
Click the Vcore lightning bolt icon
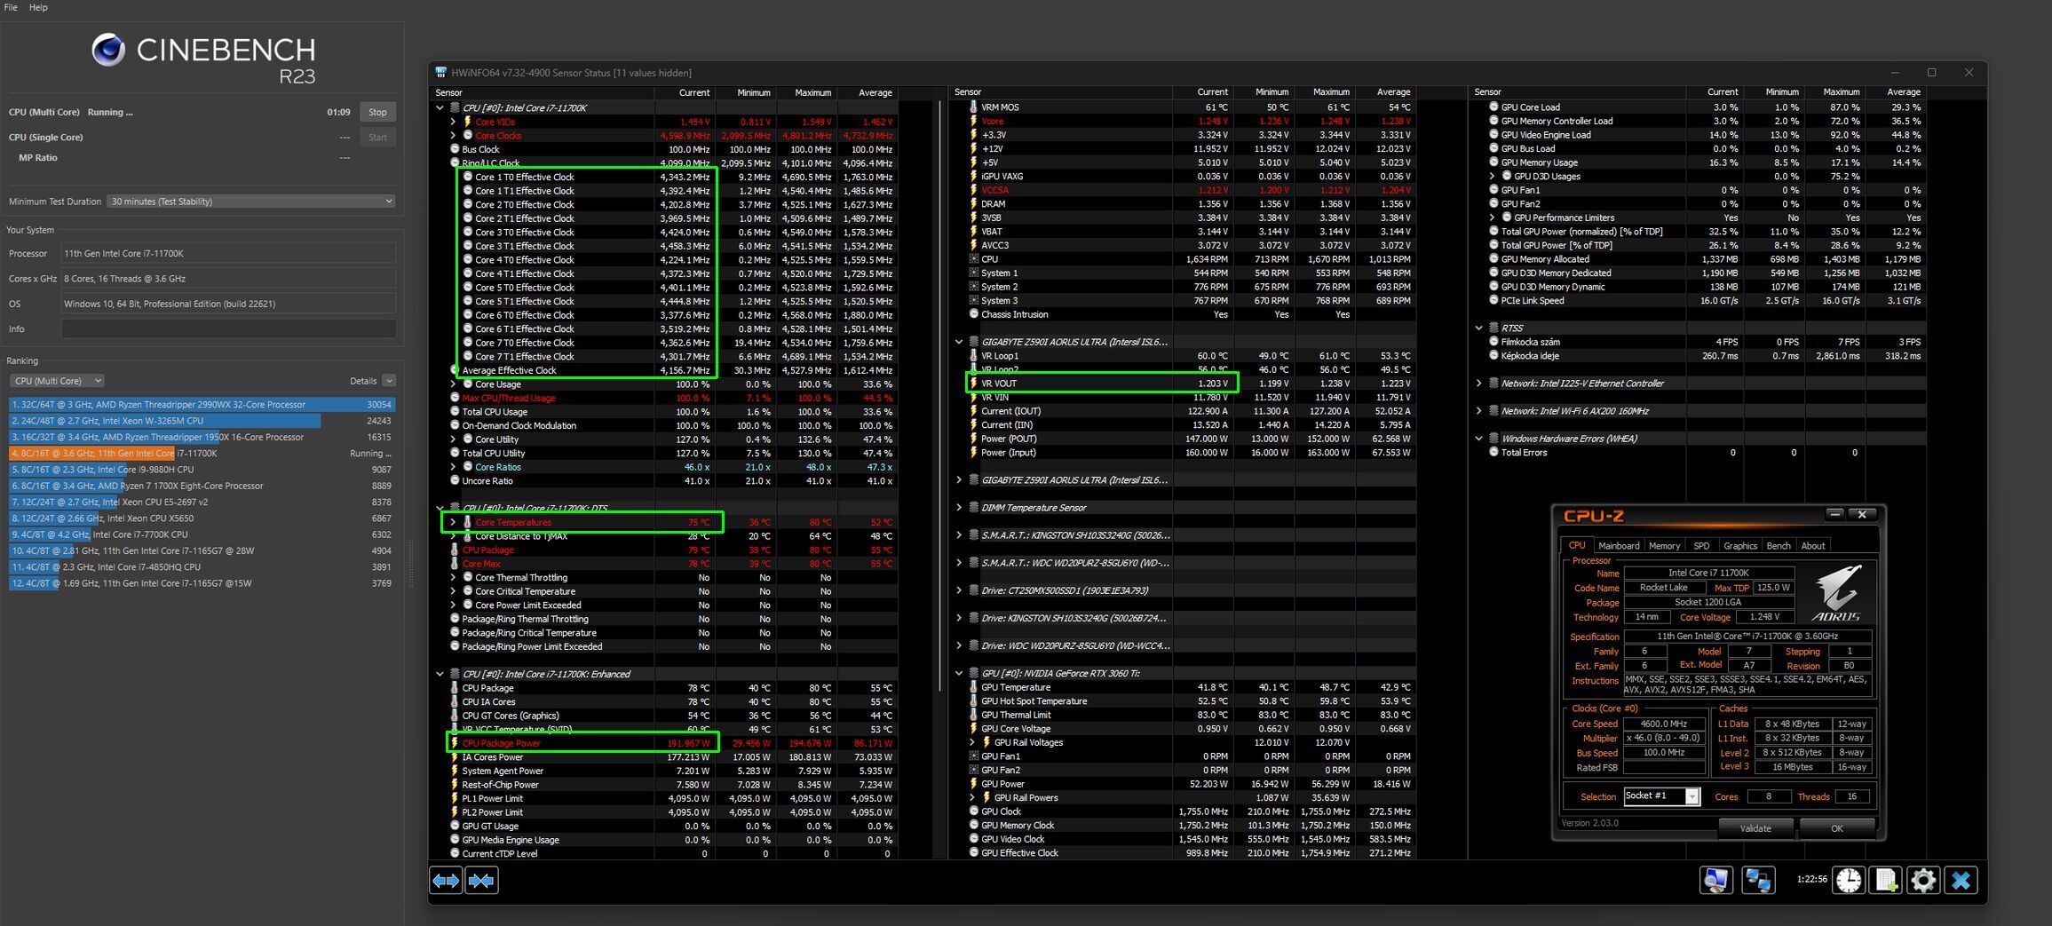coord(973,121)
